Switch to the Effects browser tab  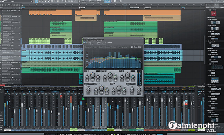[x=216, y=5]
